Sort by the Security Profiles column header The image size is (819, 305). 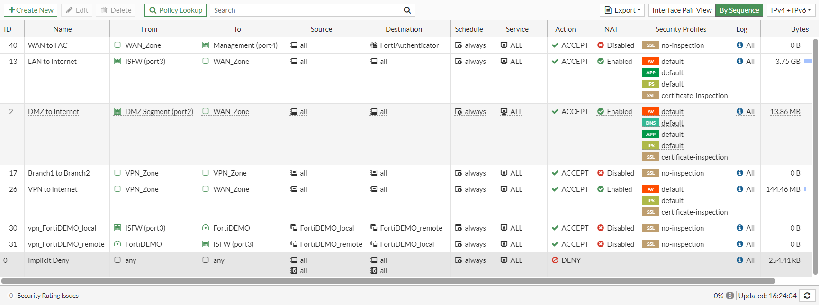click(x=681, y=29)
